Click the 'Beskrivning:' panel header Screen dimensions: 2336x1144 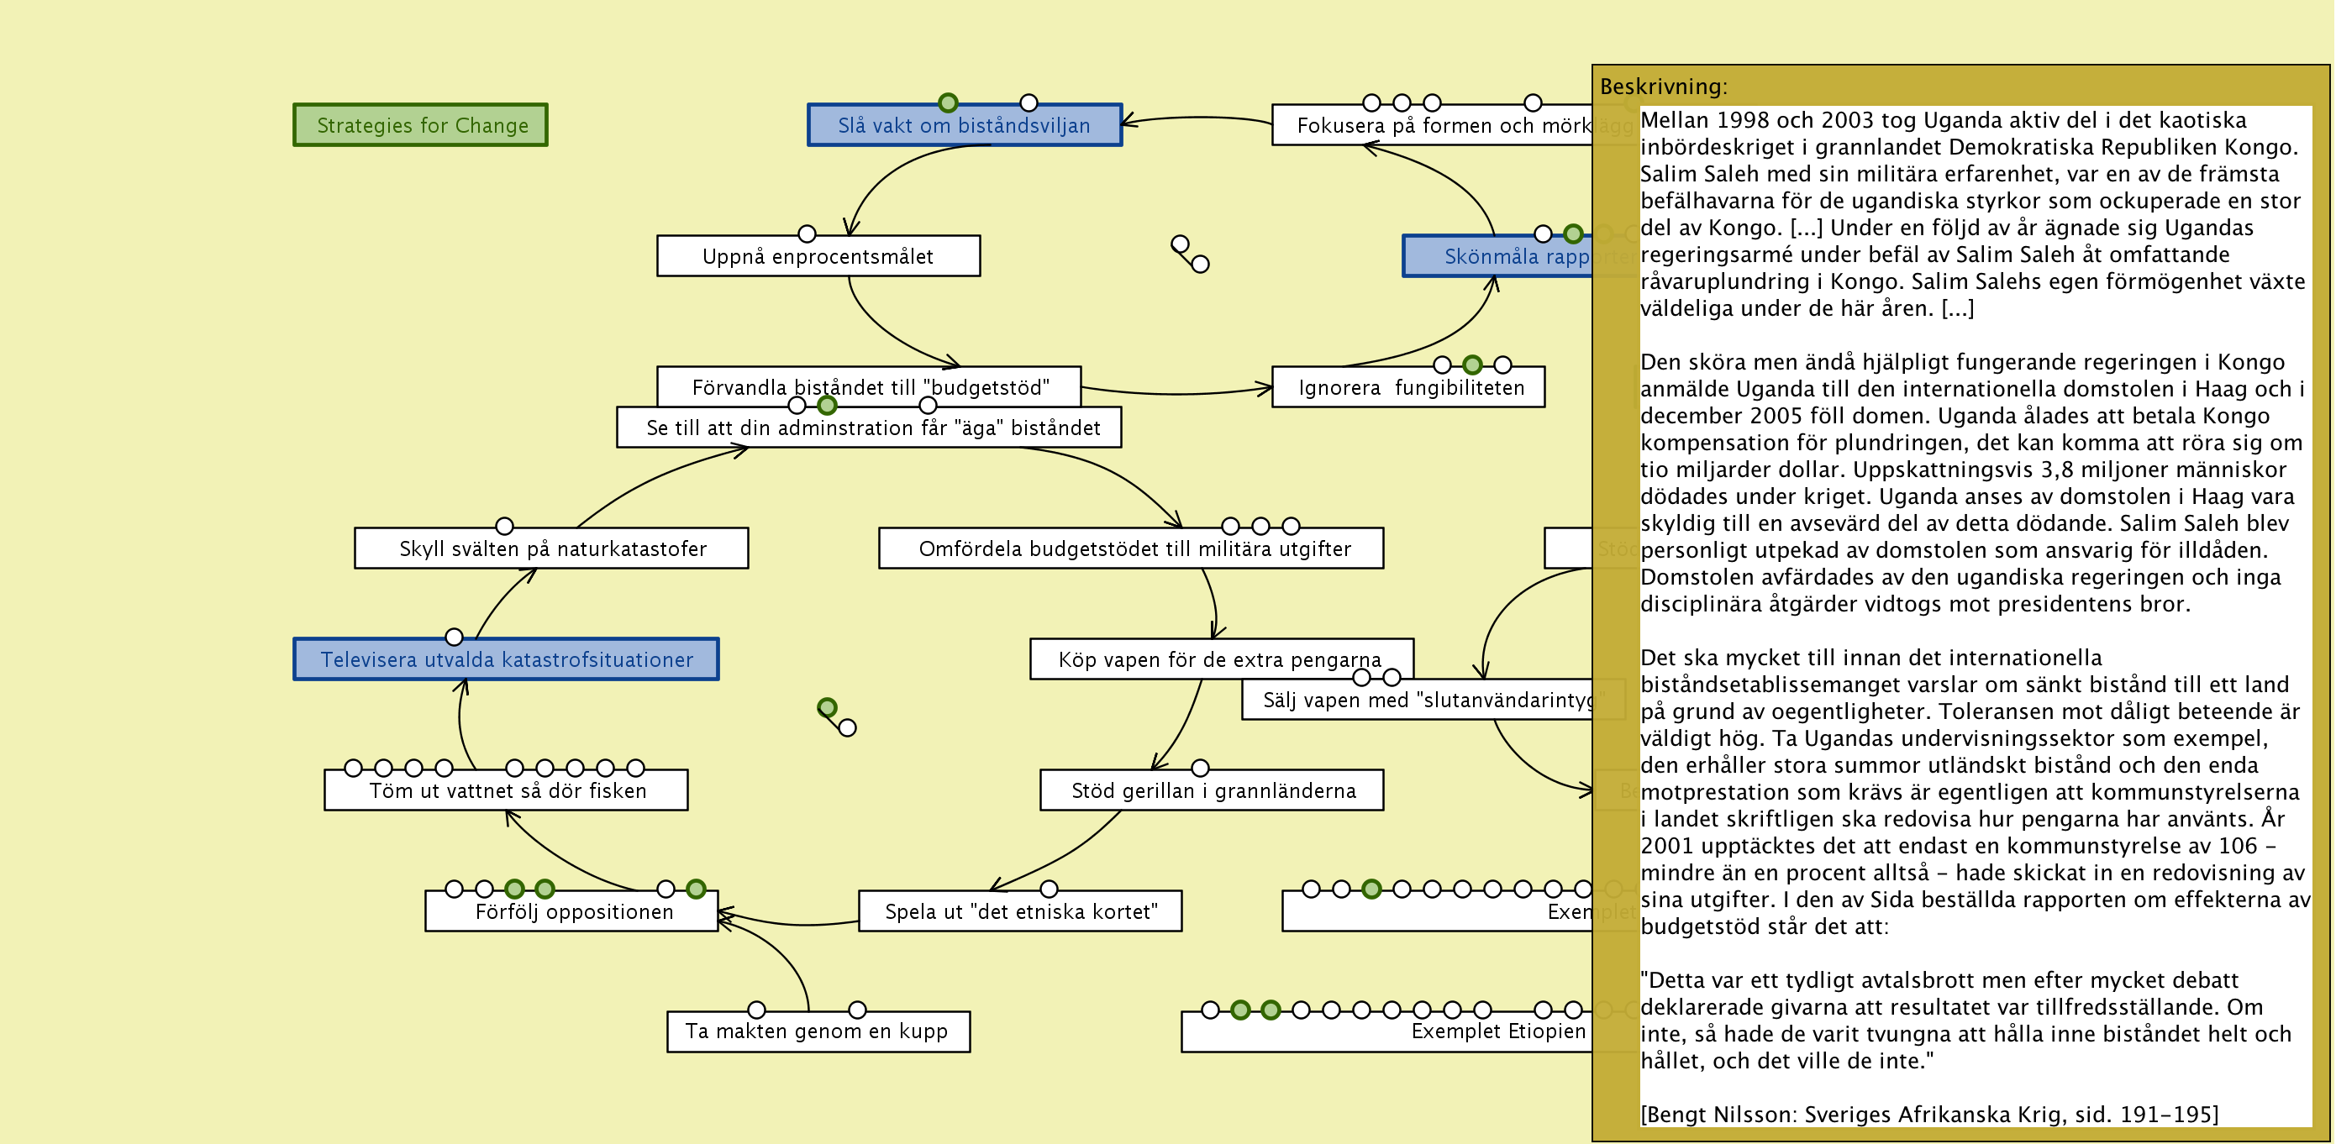(1663, 87)
